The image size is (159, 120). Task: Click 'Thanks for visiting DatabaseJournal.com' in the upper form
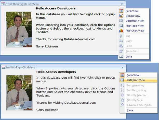[x=65, y=39]
